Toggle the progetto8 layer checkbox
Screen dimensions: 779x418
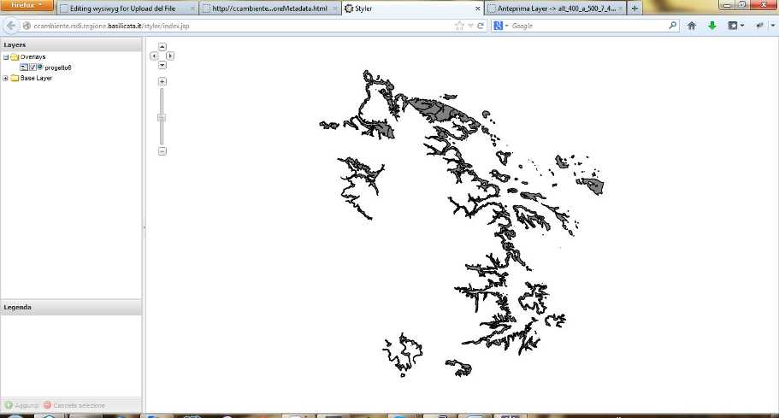pos(32,68)
